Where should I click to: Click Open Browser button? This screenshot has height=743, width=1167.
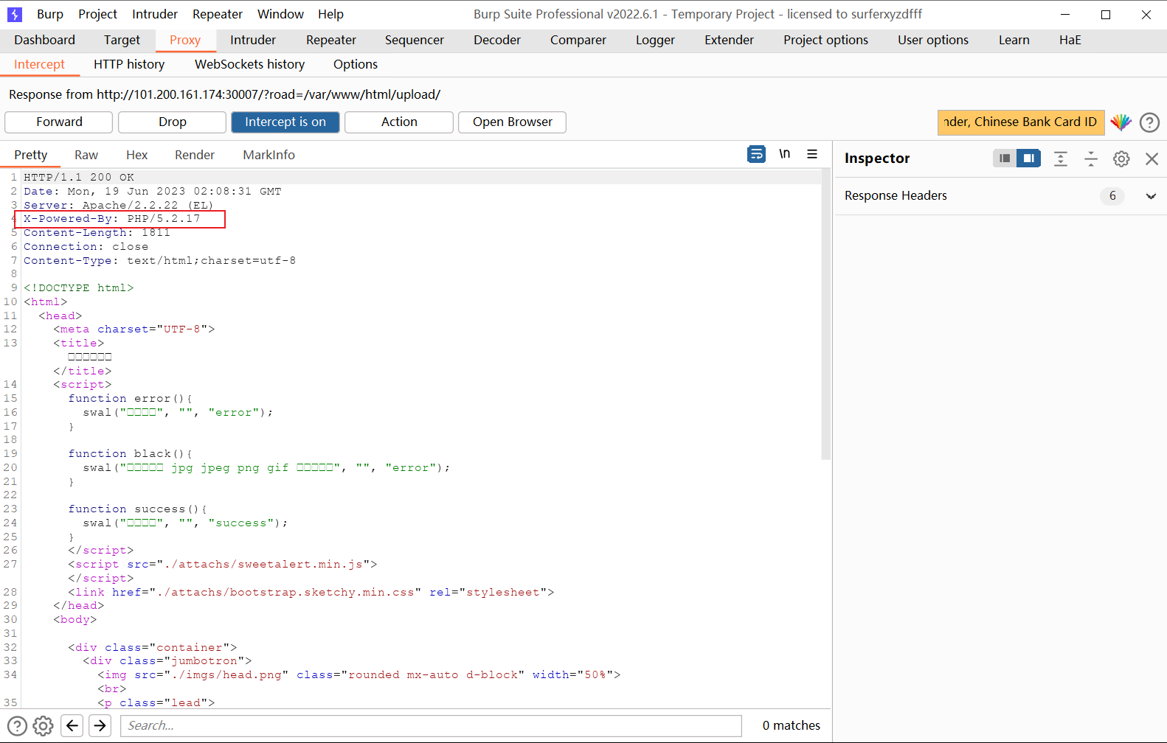513,122
